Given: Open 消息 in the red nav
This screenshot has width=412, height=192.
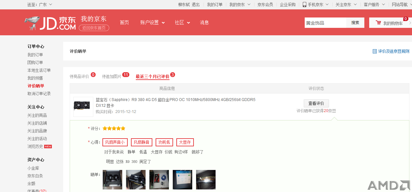Looking at the screenshot, I should coord(204,22).
